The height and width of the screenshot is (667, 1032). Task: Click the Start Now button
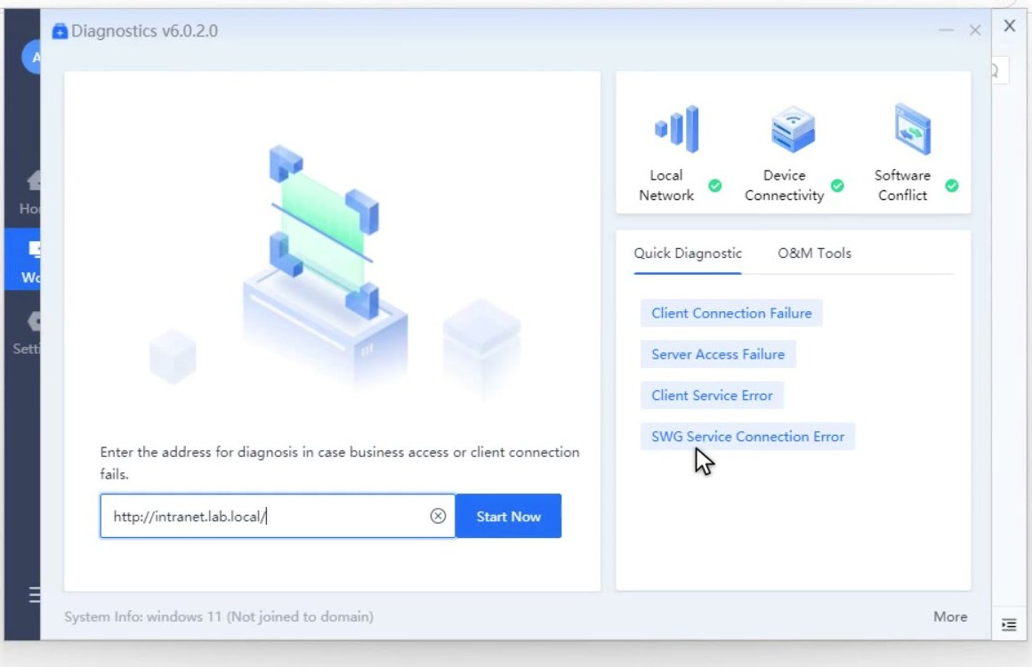pos(508,517)
